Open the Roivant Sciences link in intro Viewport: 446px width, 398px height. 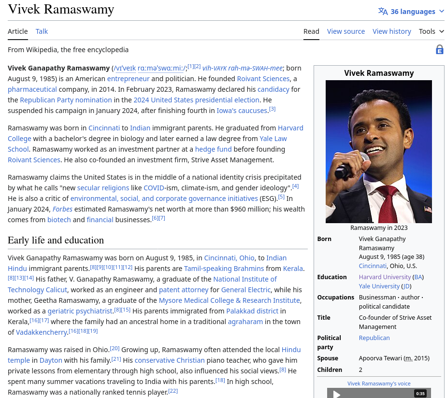point(263,79)
